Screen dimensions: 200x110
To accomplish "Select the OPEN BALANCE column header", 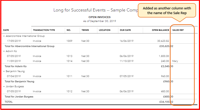I will pyautogui.click(x=160, y=30).
